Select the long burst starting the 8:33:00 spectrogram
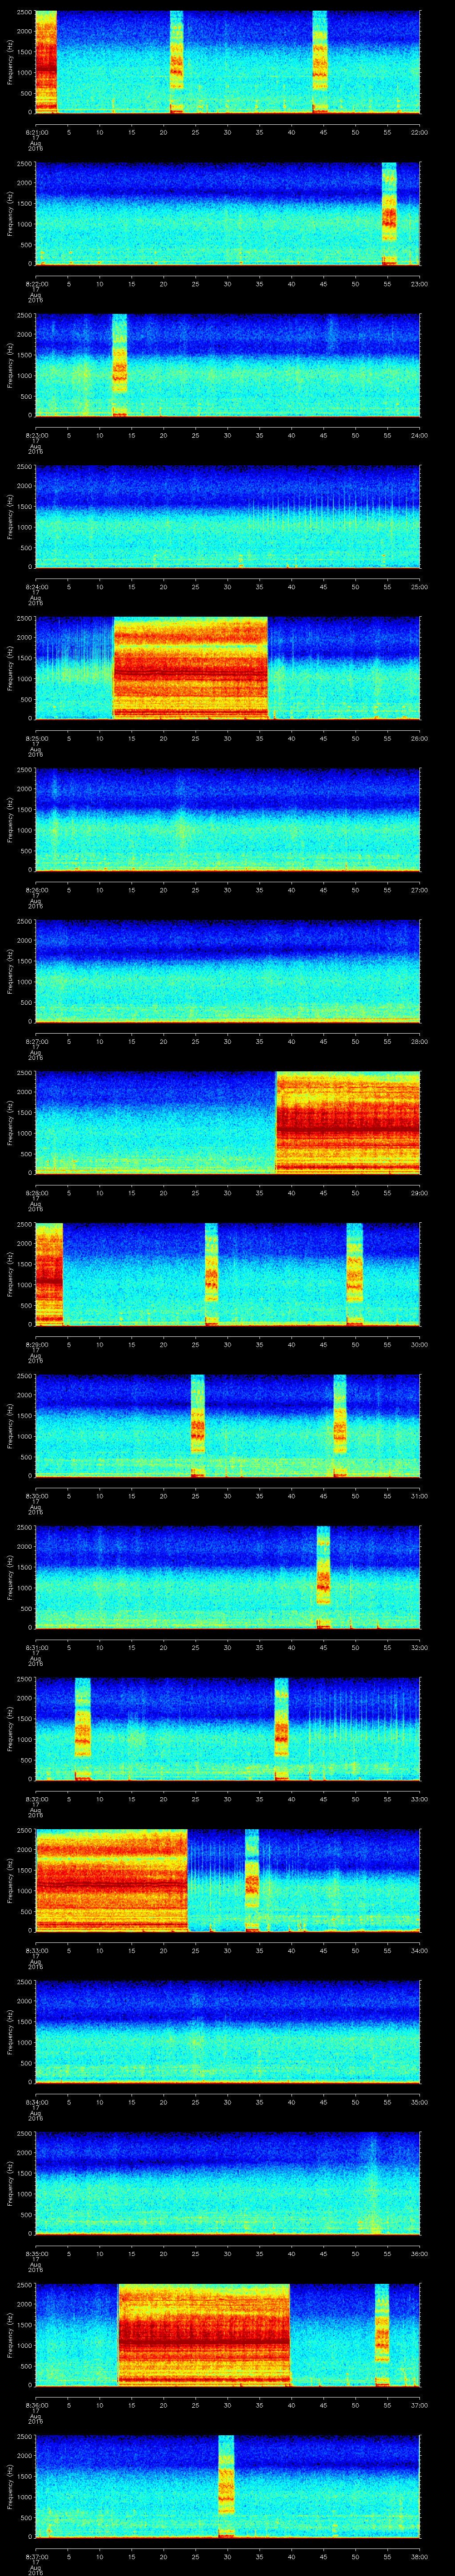 pos(111,1880)
